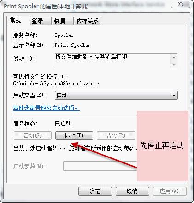Click the description box's scroll up arrow
The width and height of the screenshot is (194, 203).
pos(174,58)
